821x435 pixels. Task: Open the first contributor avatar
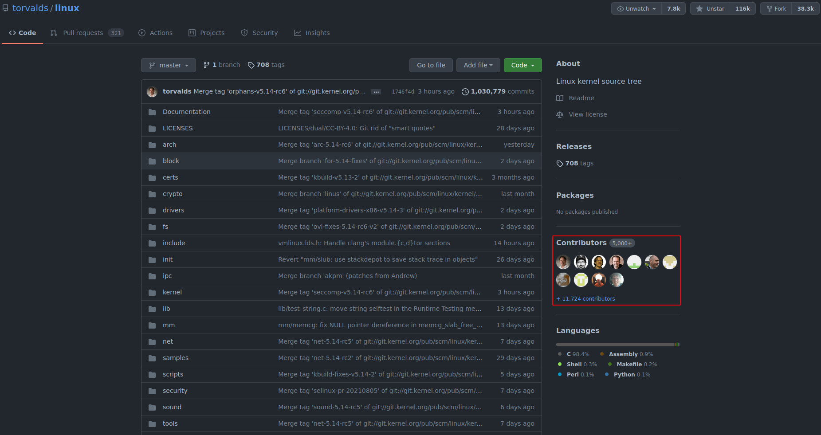click(563, 262)
